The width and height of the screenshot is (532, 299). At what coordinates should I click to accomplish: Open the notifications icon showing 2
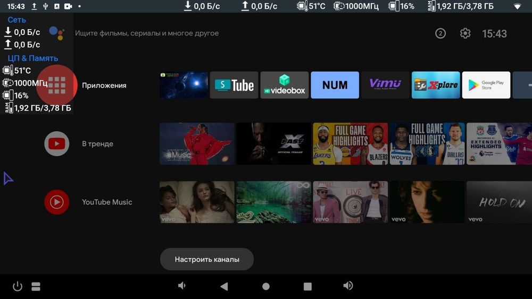click(440, 33)
